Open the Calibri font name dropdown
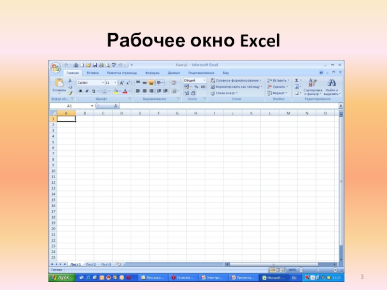The width and height of the screenshot is (387, 290). [x=103, y=83]
